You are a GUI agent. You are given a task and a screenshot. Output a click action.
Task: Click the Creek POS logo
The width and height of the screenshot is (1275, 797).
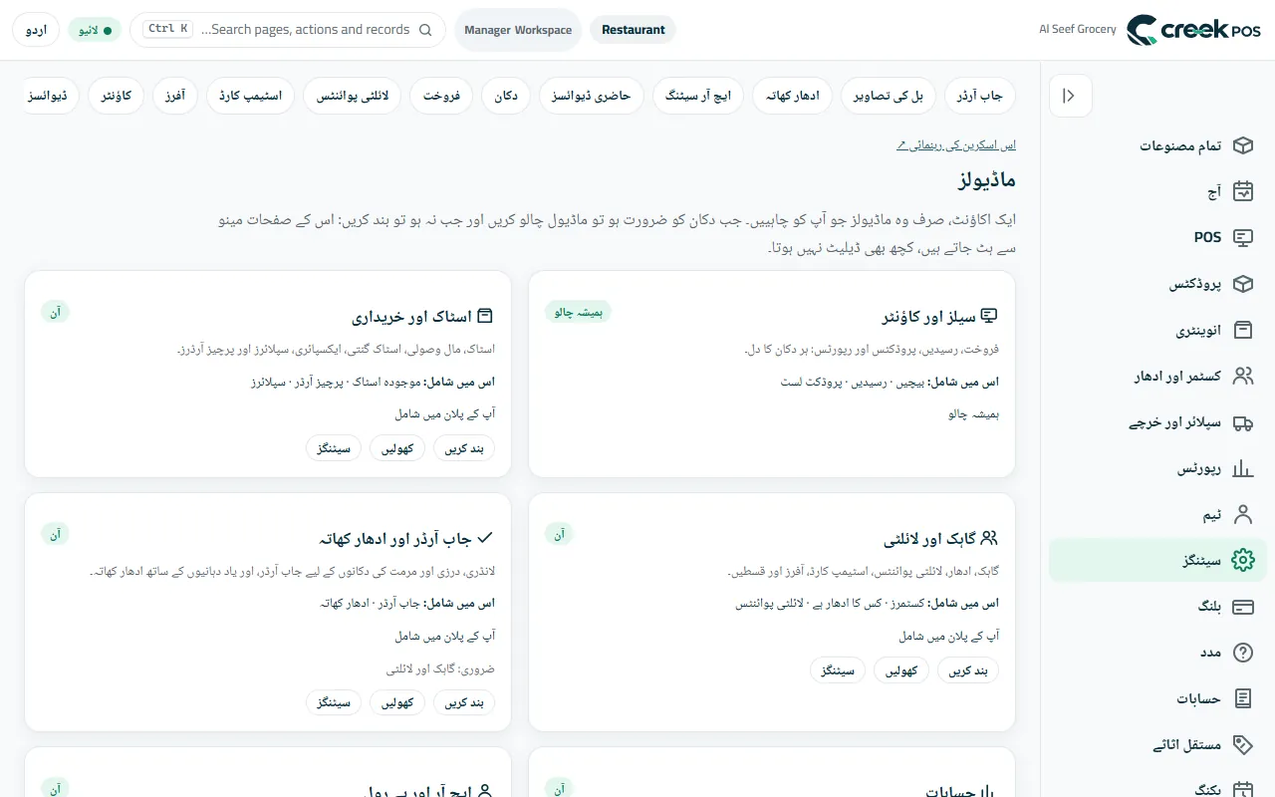[x=1192, y=30]
